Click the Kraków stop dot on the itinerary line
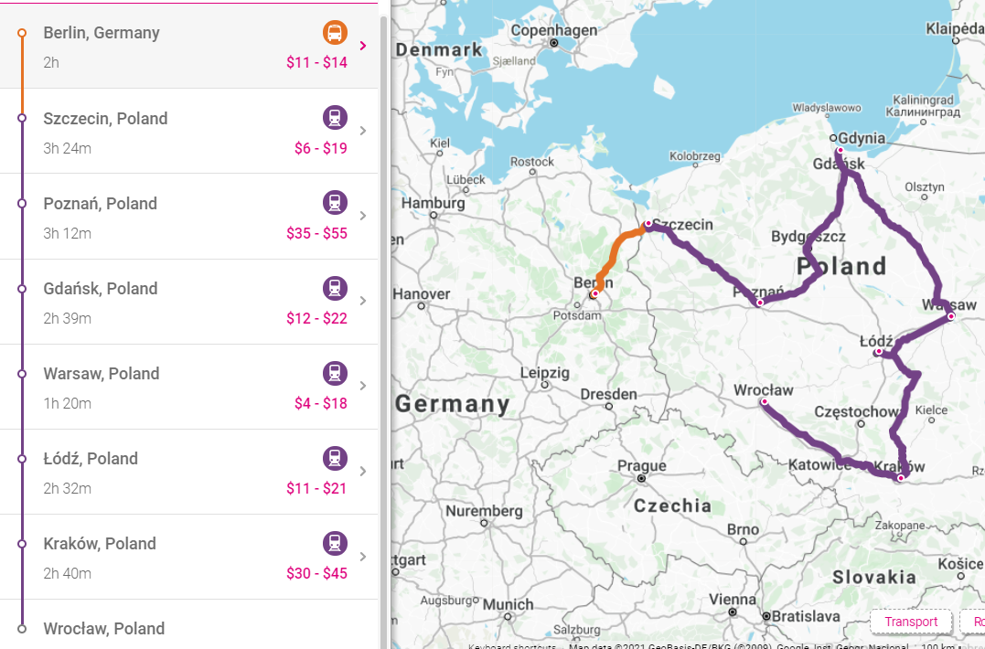The width and height of the screenshot is (985, 649). tap(22, 544)
